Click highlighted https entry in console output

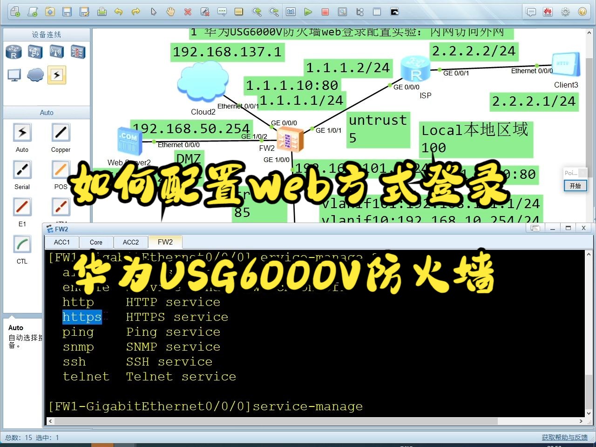tap(82, 317)
